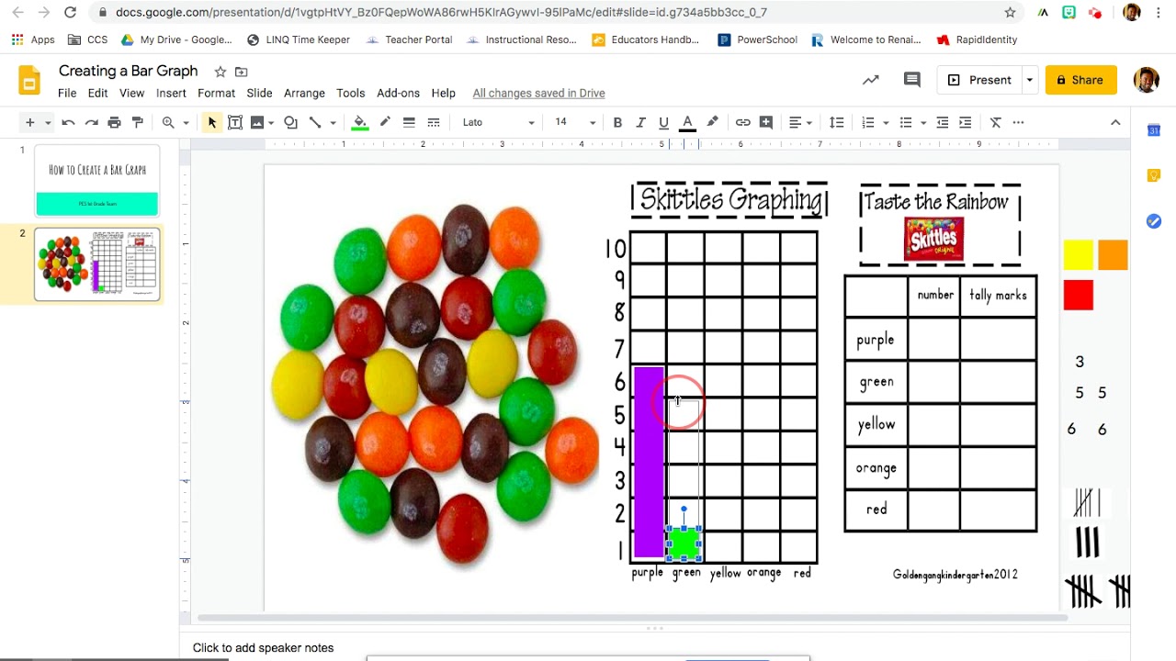Add a comment from toolbar
This screenshot has width=1176, height=661.
coord(766,122)
